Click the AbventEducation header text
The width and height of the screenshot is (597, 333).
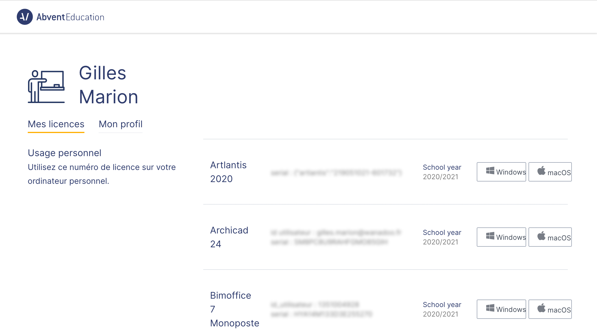pos(70,17)
